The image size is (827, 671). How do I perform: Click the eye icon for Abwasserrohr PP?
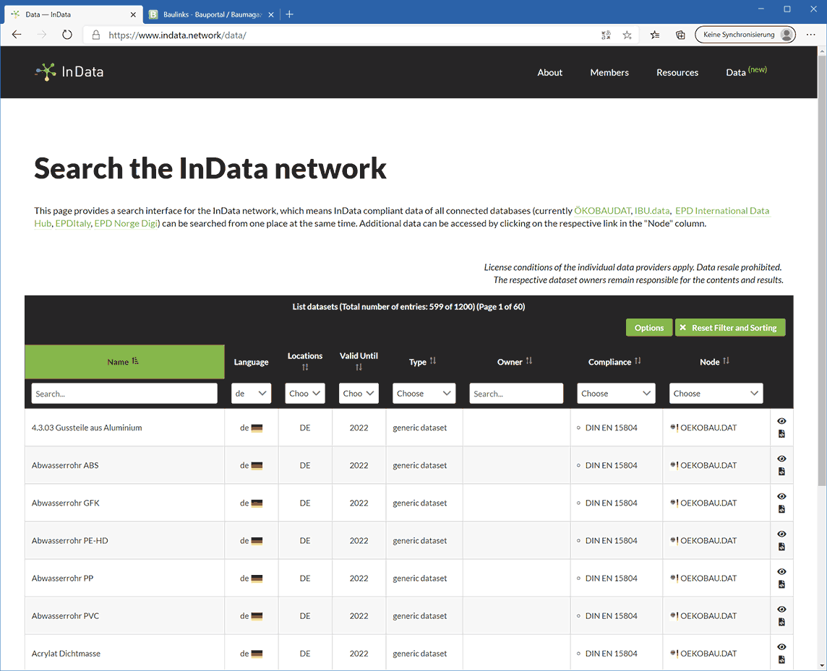[781, 572]
